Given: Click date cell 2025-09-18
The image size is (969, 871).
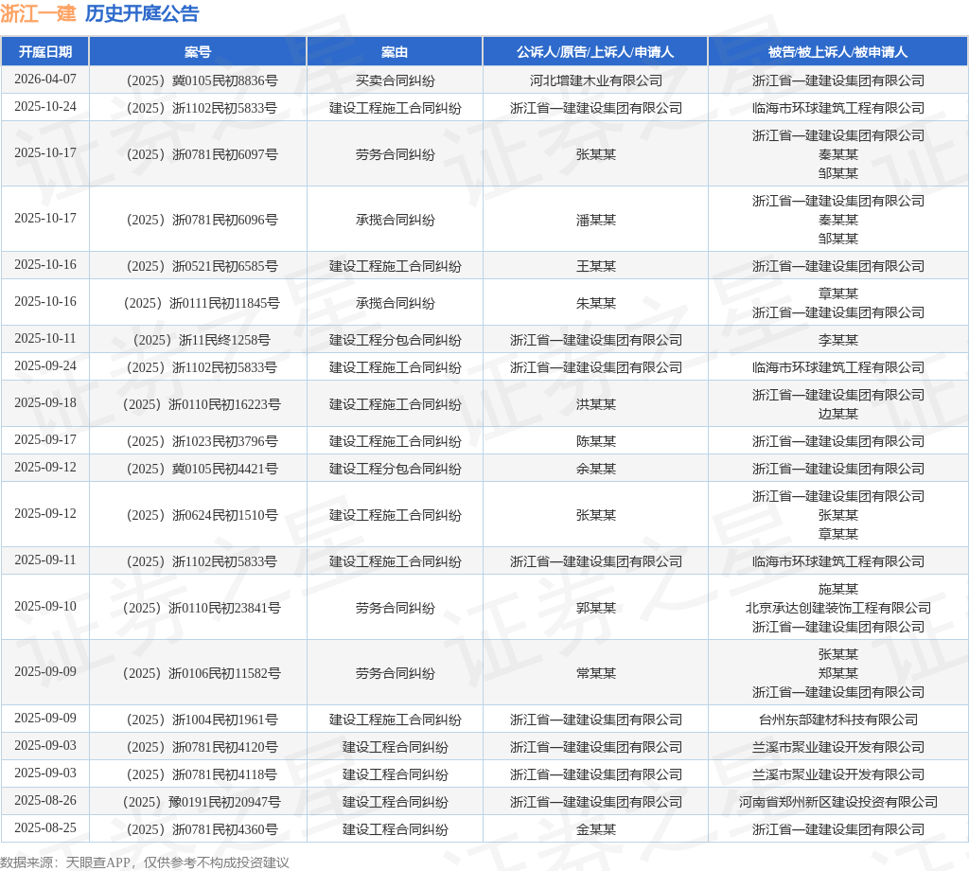Looking at the screenshot, I should (x=45, y=403).
